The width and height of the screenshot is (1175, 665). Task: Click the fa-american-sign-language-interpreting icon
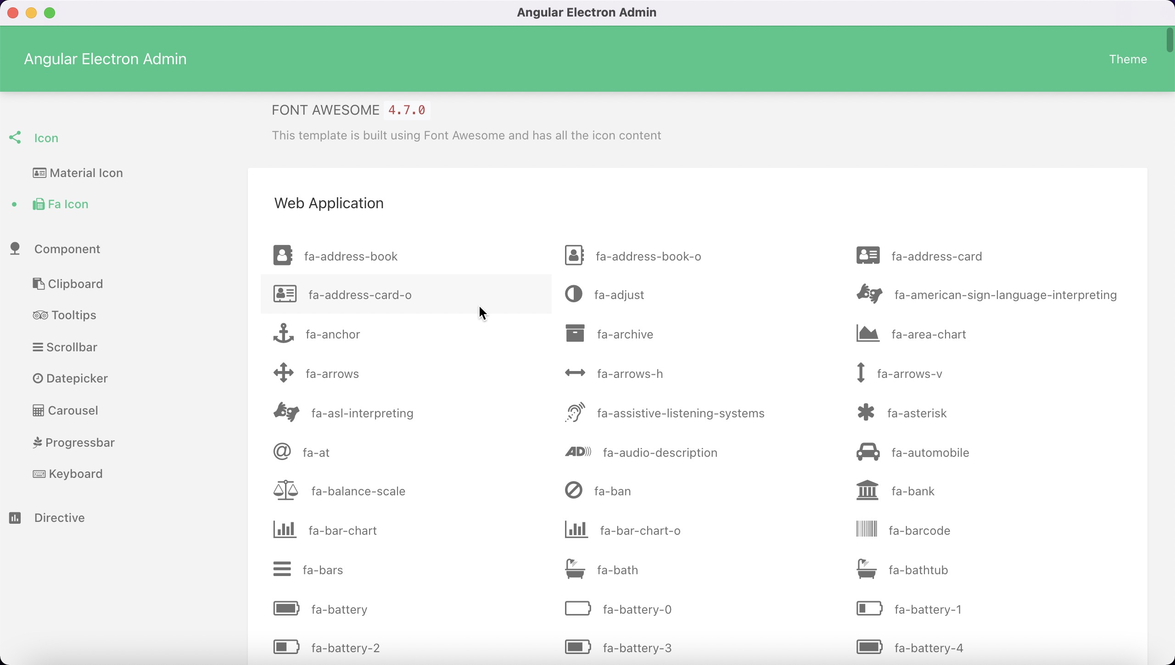[x=869, y=294]
